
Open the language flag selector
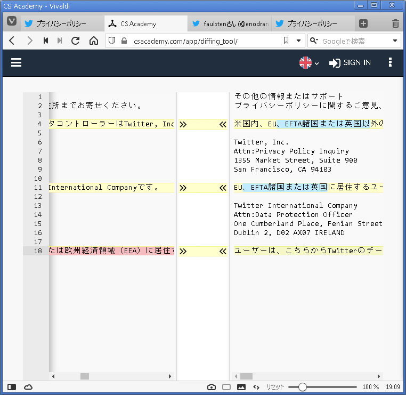[309, 63]
